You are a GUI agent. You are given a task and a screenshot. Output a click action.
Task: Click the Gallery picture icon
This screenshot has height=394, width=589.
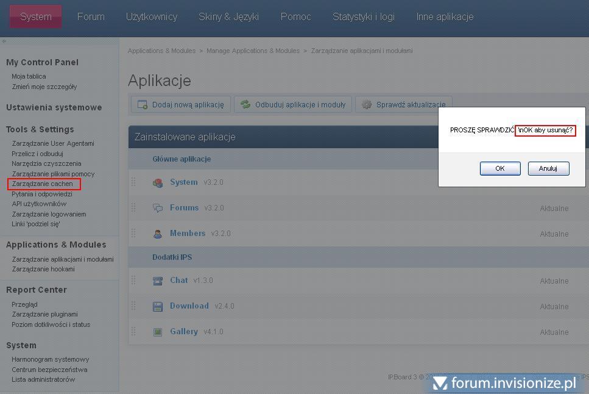pos(158,332)
